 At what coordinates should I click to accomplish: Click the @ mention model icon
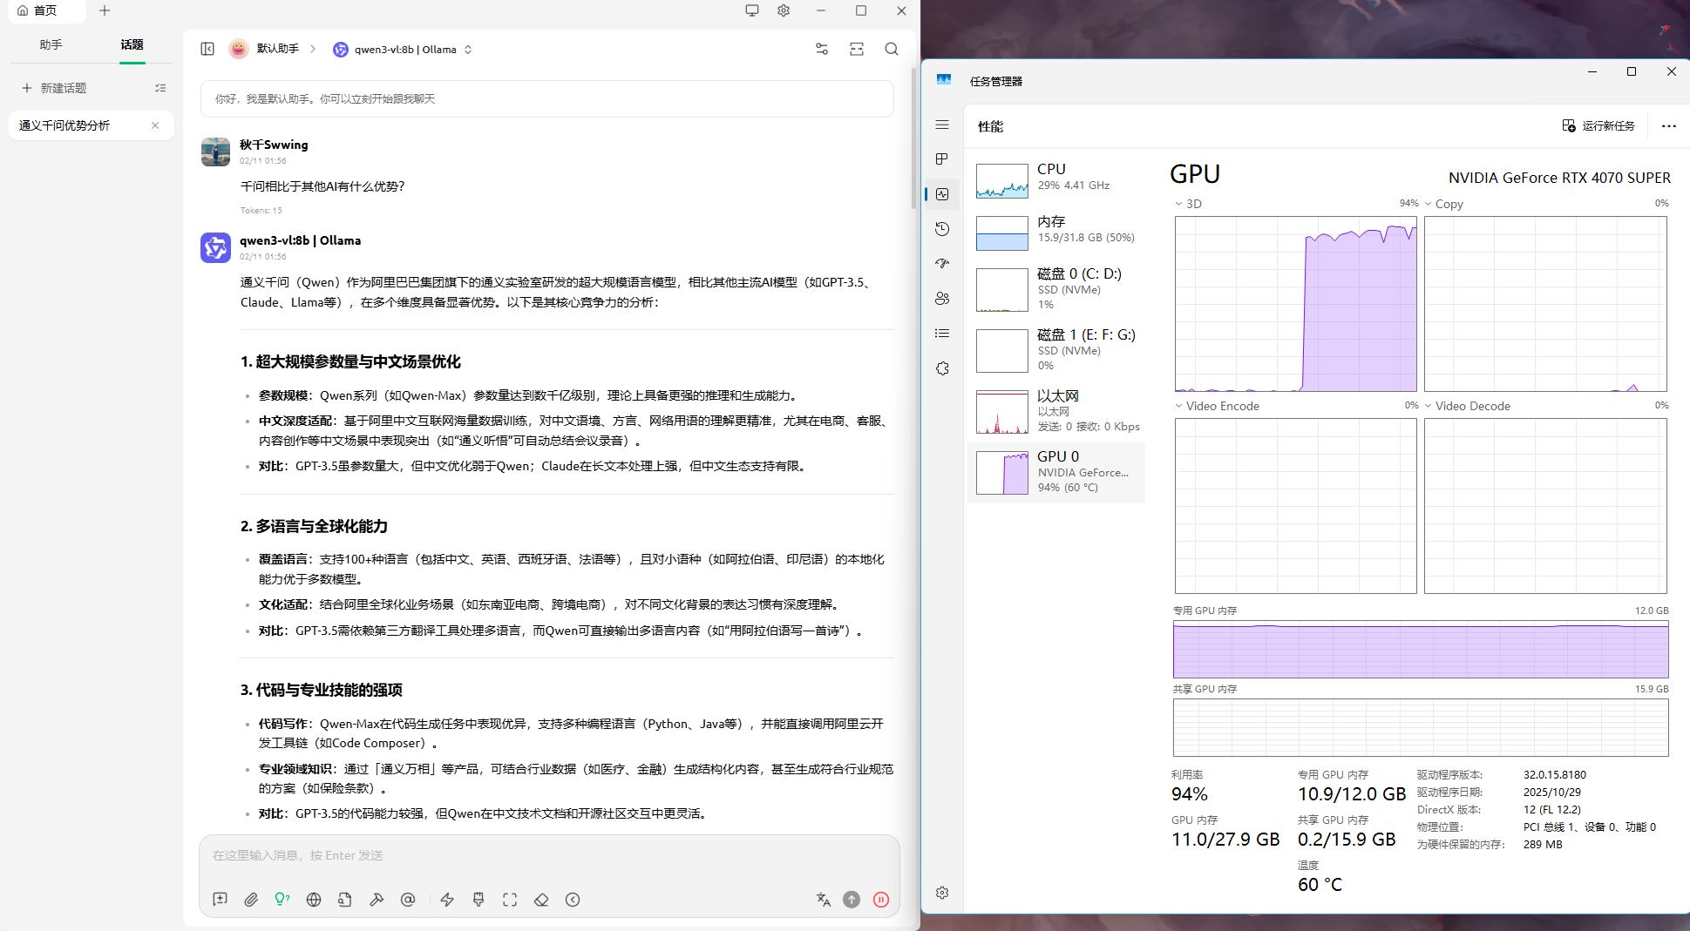coord(408,900)
